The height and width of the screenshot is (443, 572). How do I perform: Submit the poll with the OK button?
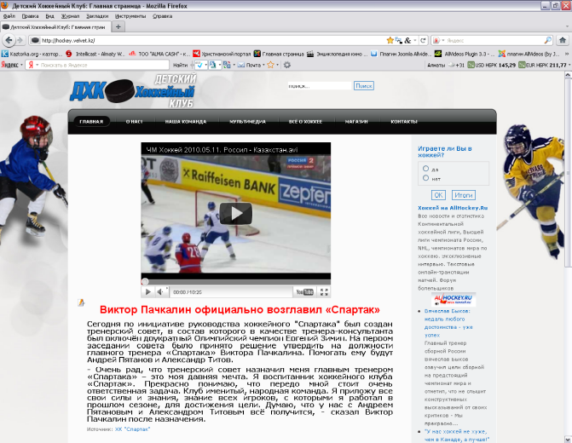click(x=438, y=195)
